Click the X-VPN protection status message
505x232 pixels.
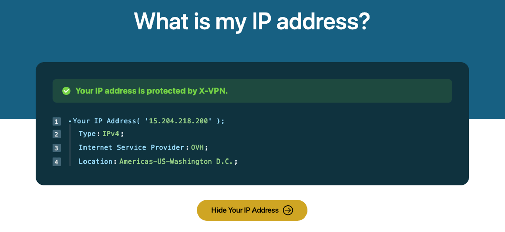coord(151,91)
